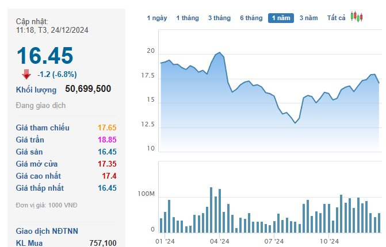This screenshot has width=386, height=247.
Task: Select the 3 tháng time range
Action: coord(219,18)
